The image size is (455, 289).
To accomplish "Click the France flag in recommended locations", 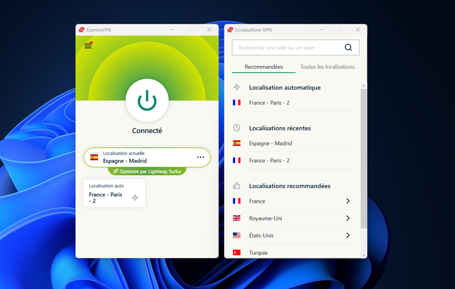I will coord(237,201).
